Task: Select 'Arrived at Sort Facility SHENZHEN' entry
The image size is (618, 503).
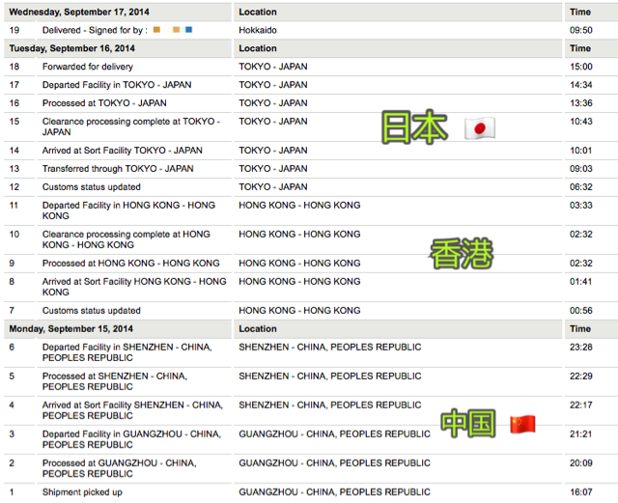Action: coord(133,410)
